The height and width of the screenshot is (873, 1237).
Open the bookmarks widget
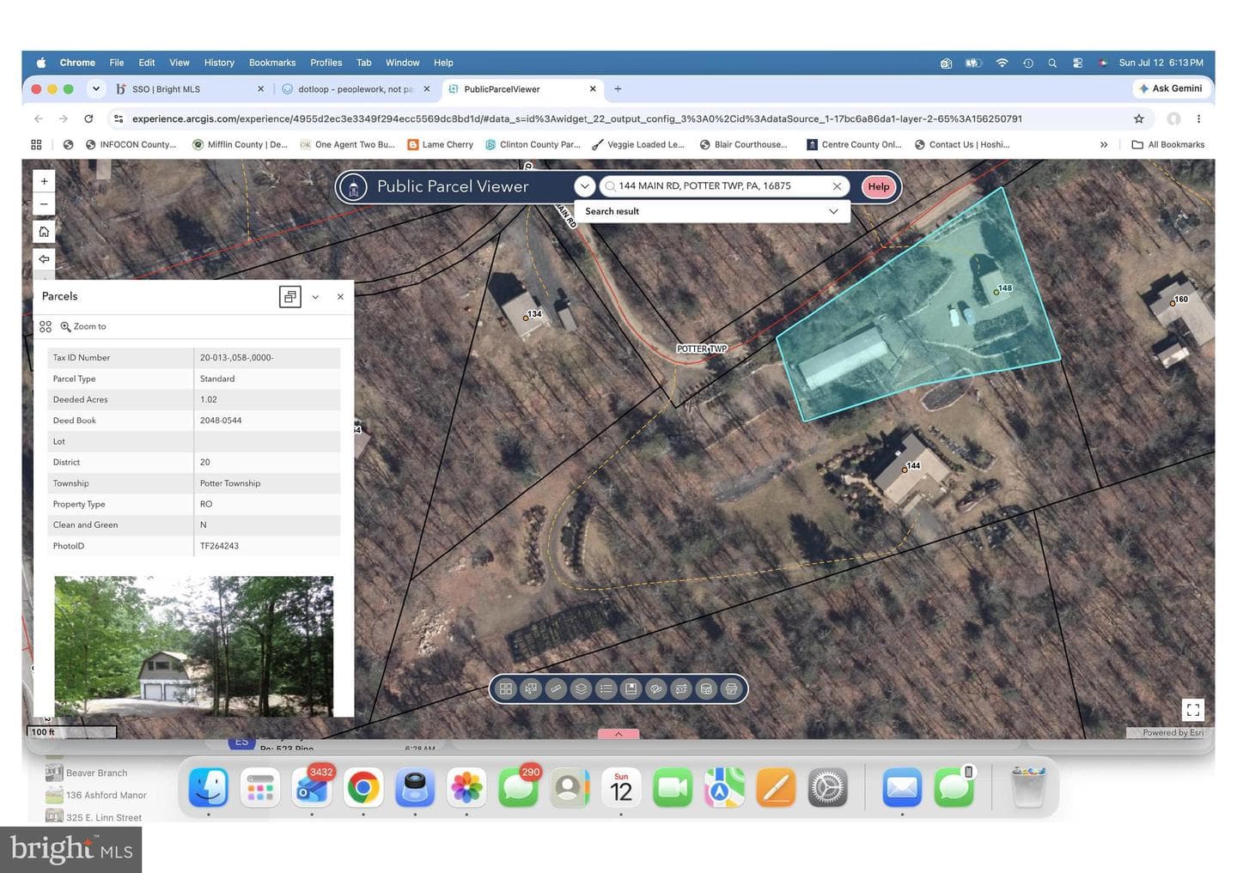coord(631,688)
